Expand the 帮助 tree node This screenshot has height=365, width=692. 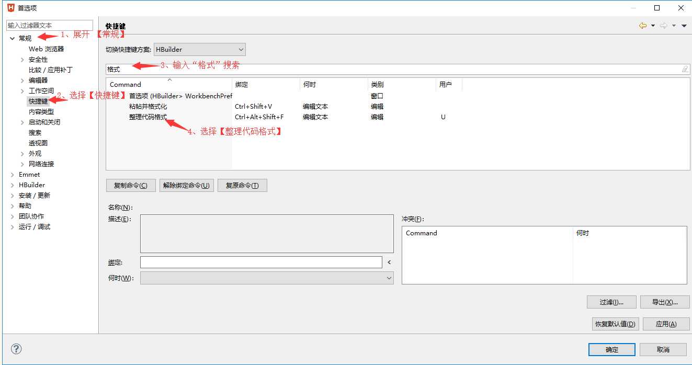pyautogui.click(x=12, y=206)
